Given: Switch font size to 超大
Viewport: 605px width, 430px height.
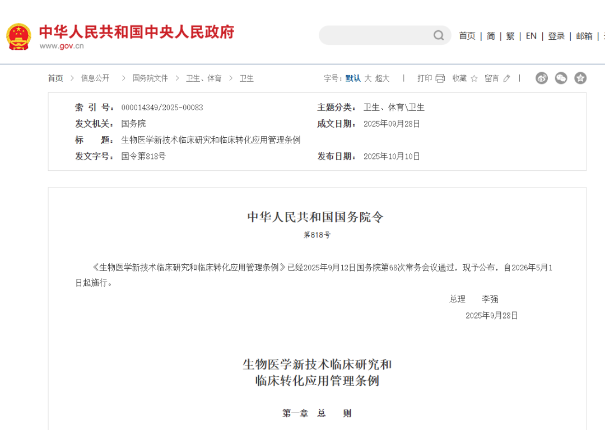Looking at the screenshot, I should click(383, 78).
